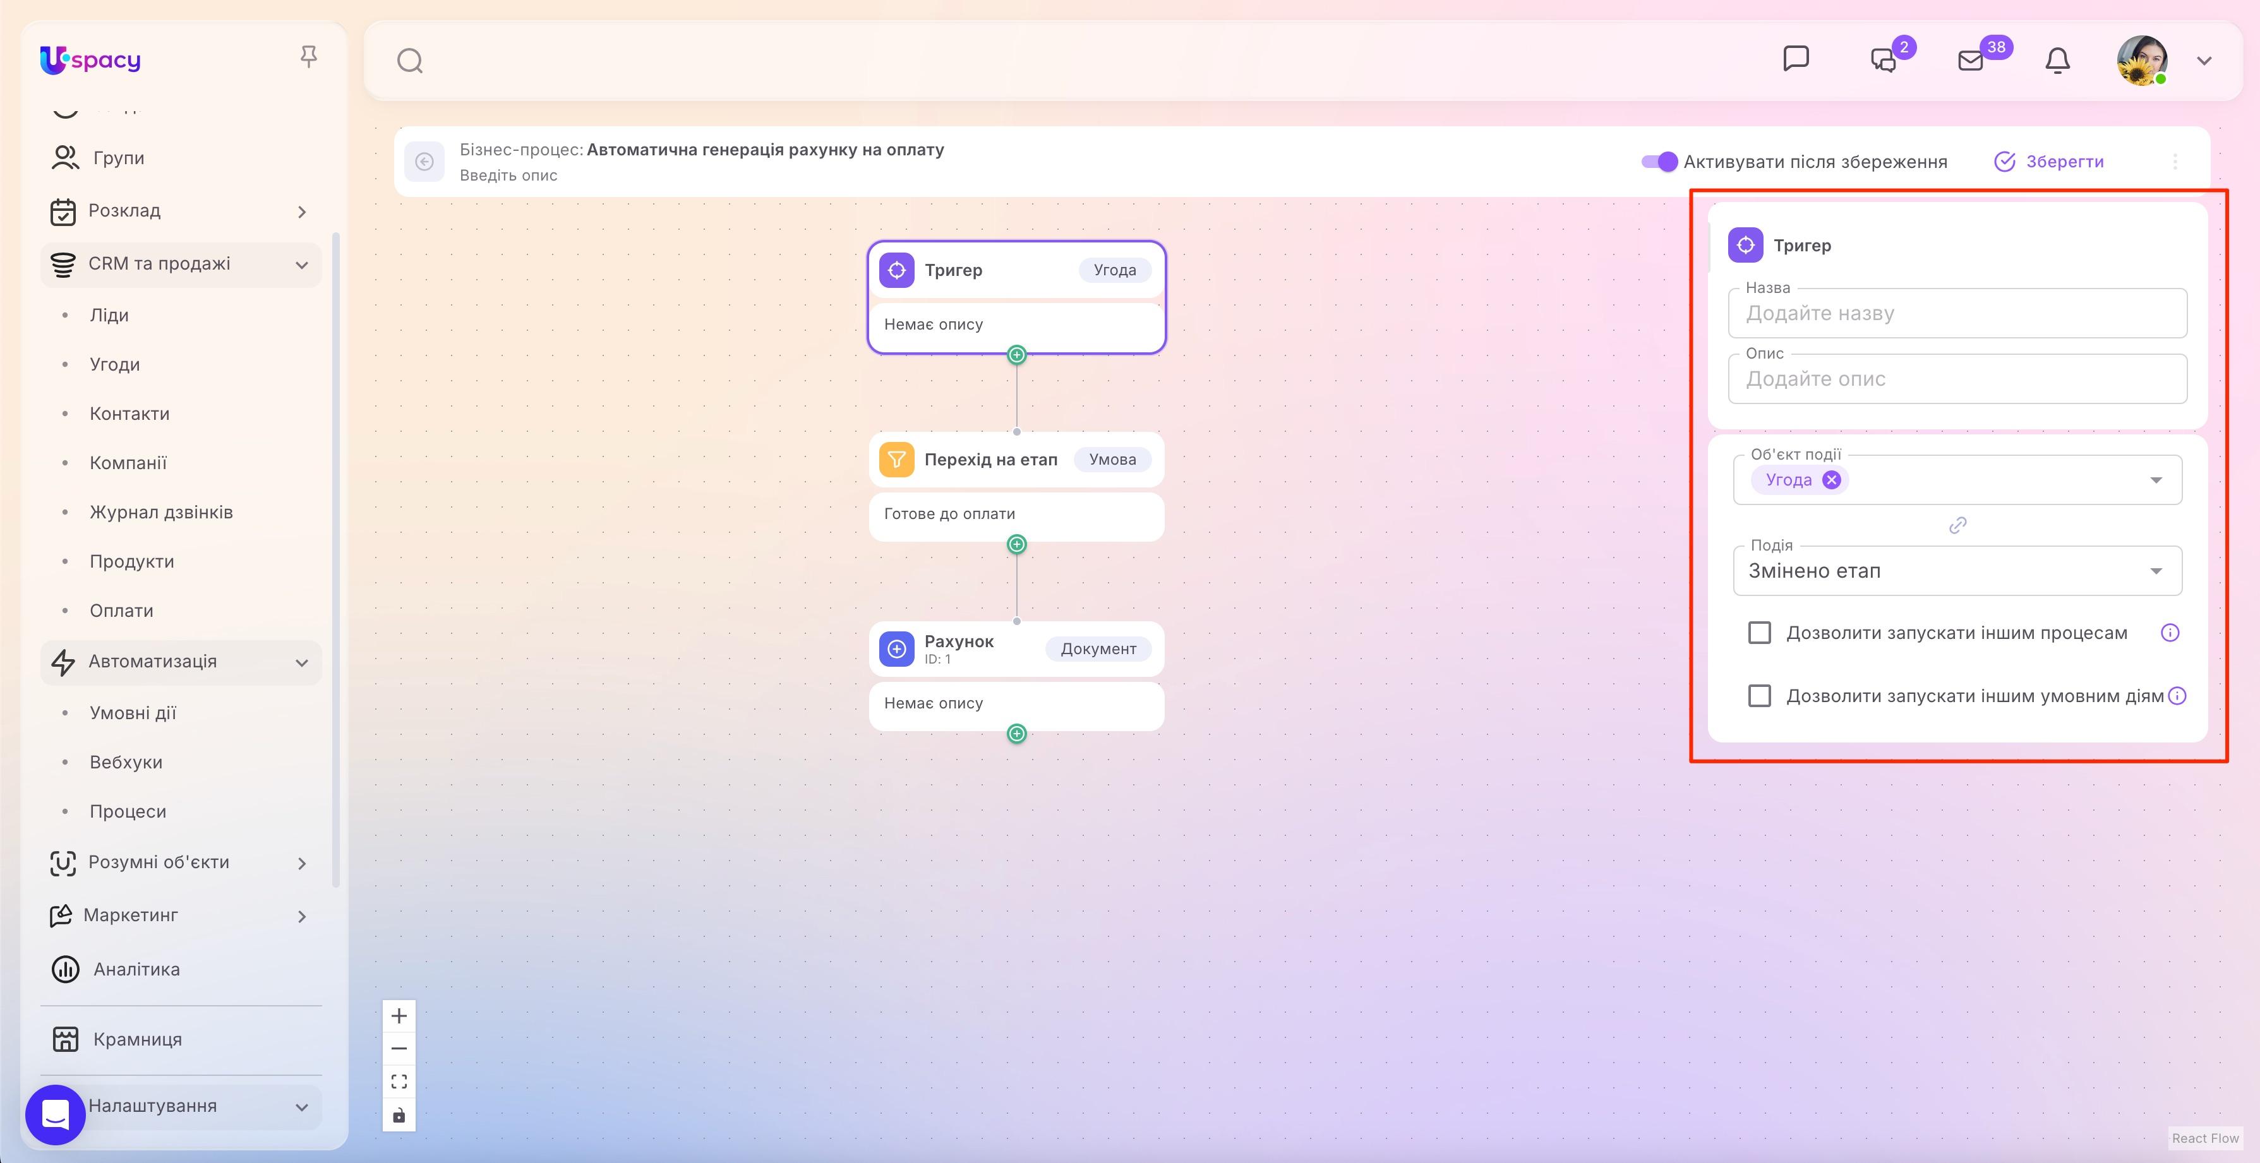Expand the Об'єкт події dropdown arrow

(x=2156, y=480)
